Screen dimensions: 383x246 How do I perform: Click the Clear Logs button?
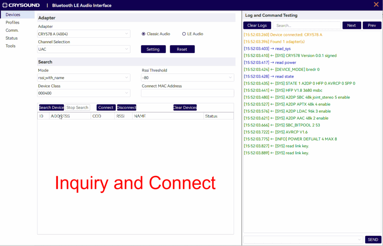(257, 25)
